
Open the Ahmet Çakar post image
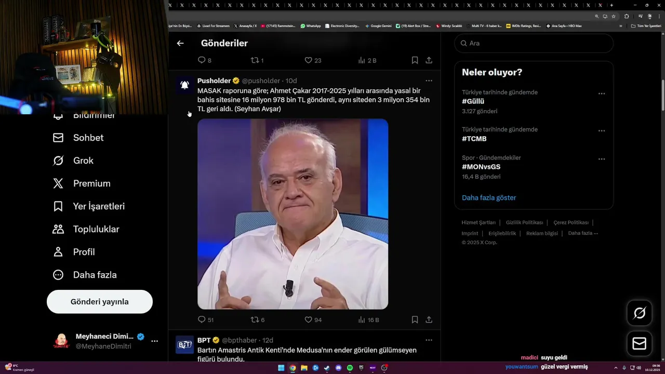click(x=292, y=214)
